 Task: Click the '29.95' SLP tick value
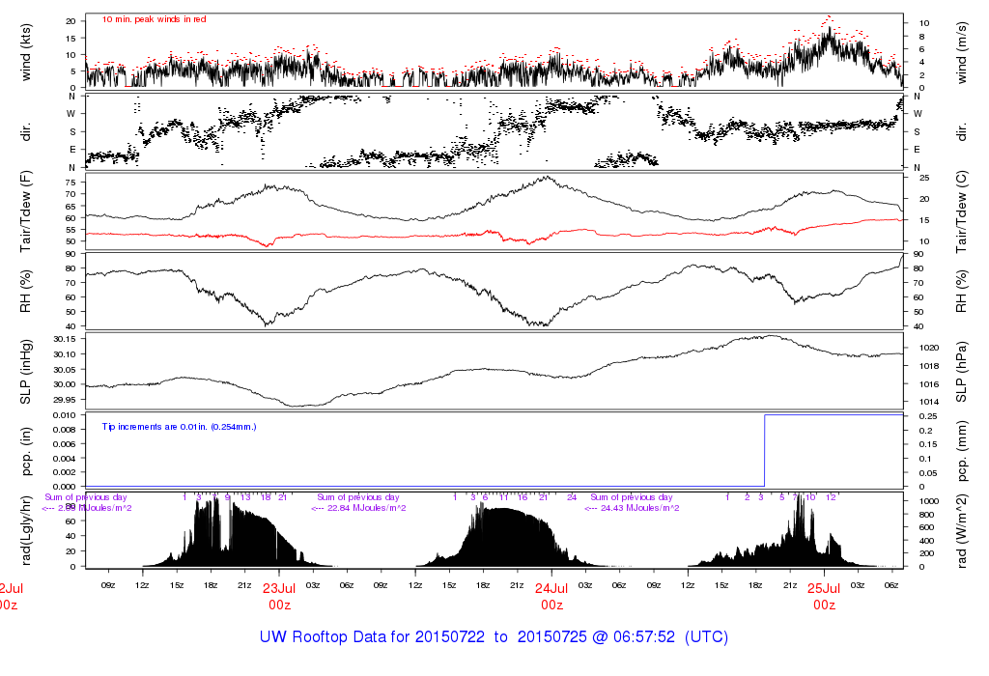point(65,399)
